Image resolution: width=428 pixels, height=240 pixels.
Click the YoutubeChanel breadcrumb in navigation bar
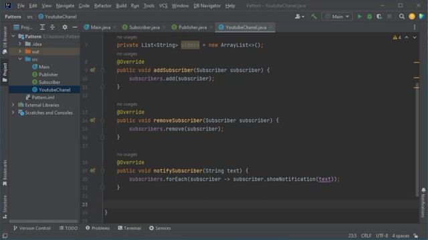click(x=58, y=17)
